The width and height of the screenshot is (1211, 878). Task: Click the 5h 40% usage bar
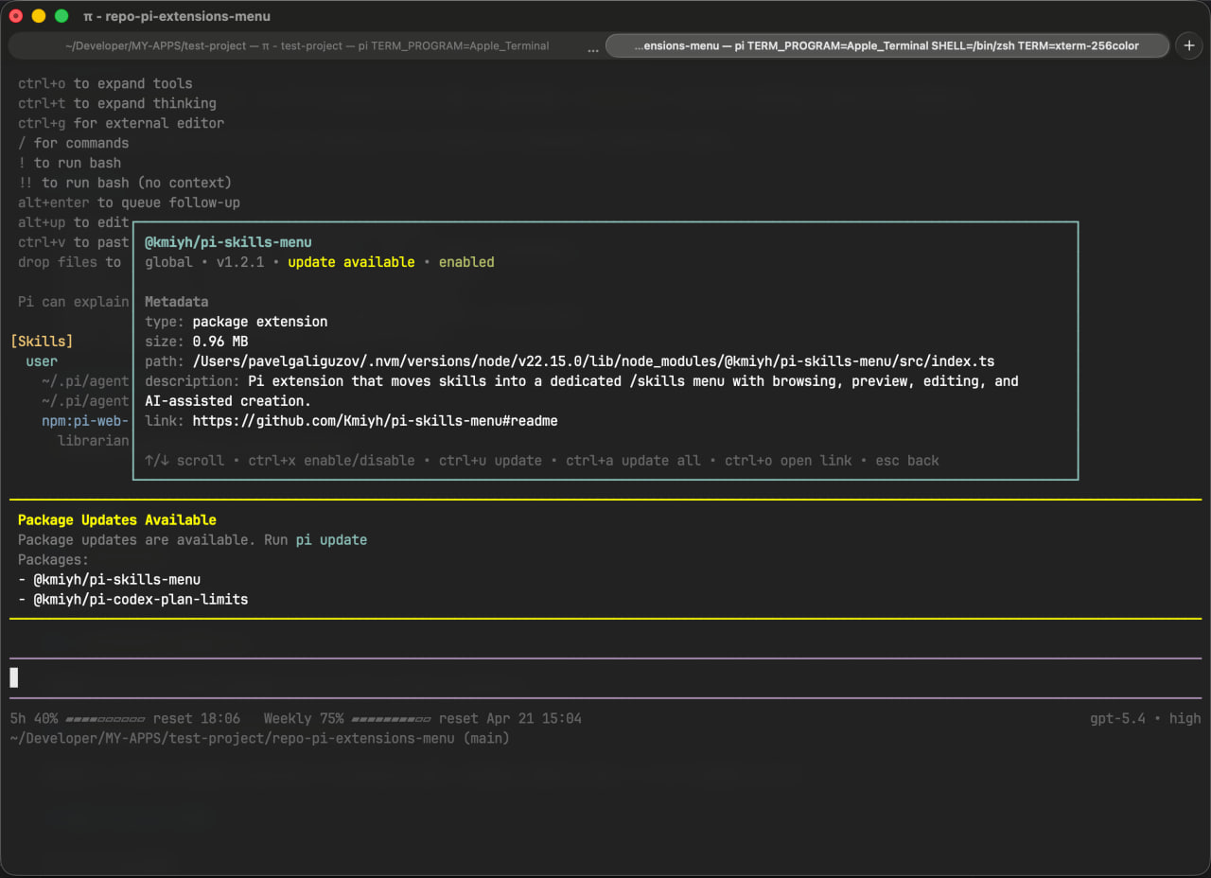tap(105, 719)
